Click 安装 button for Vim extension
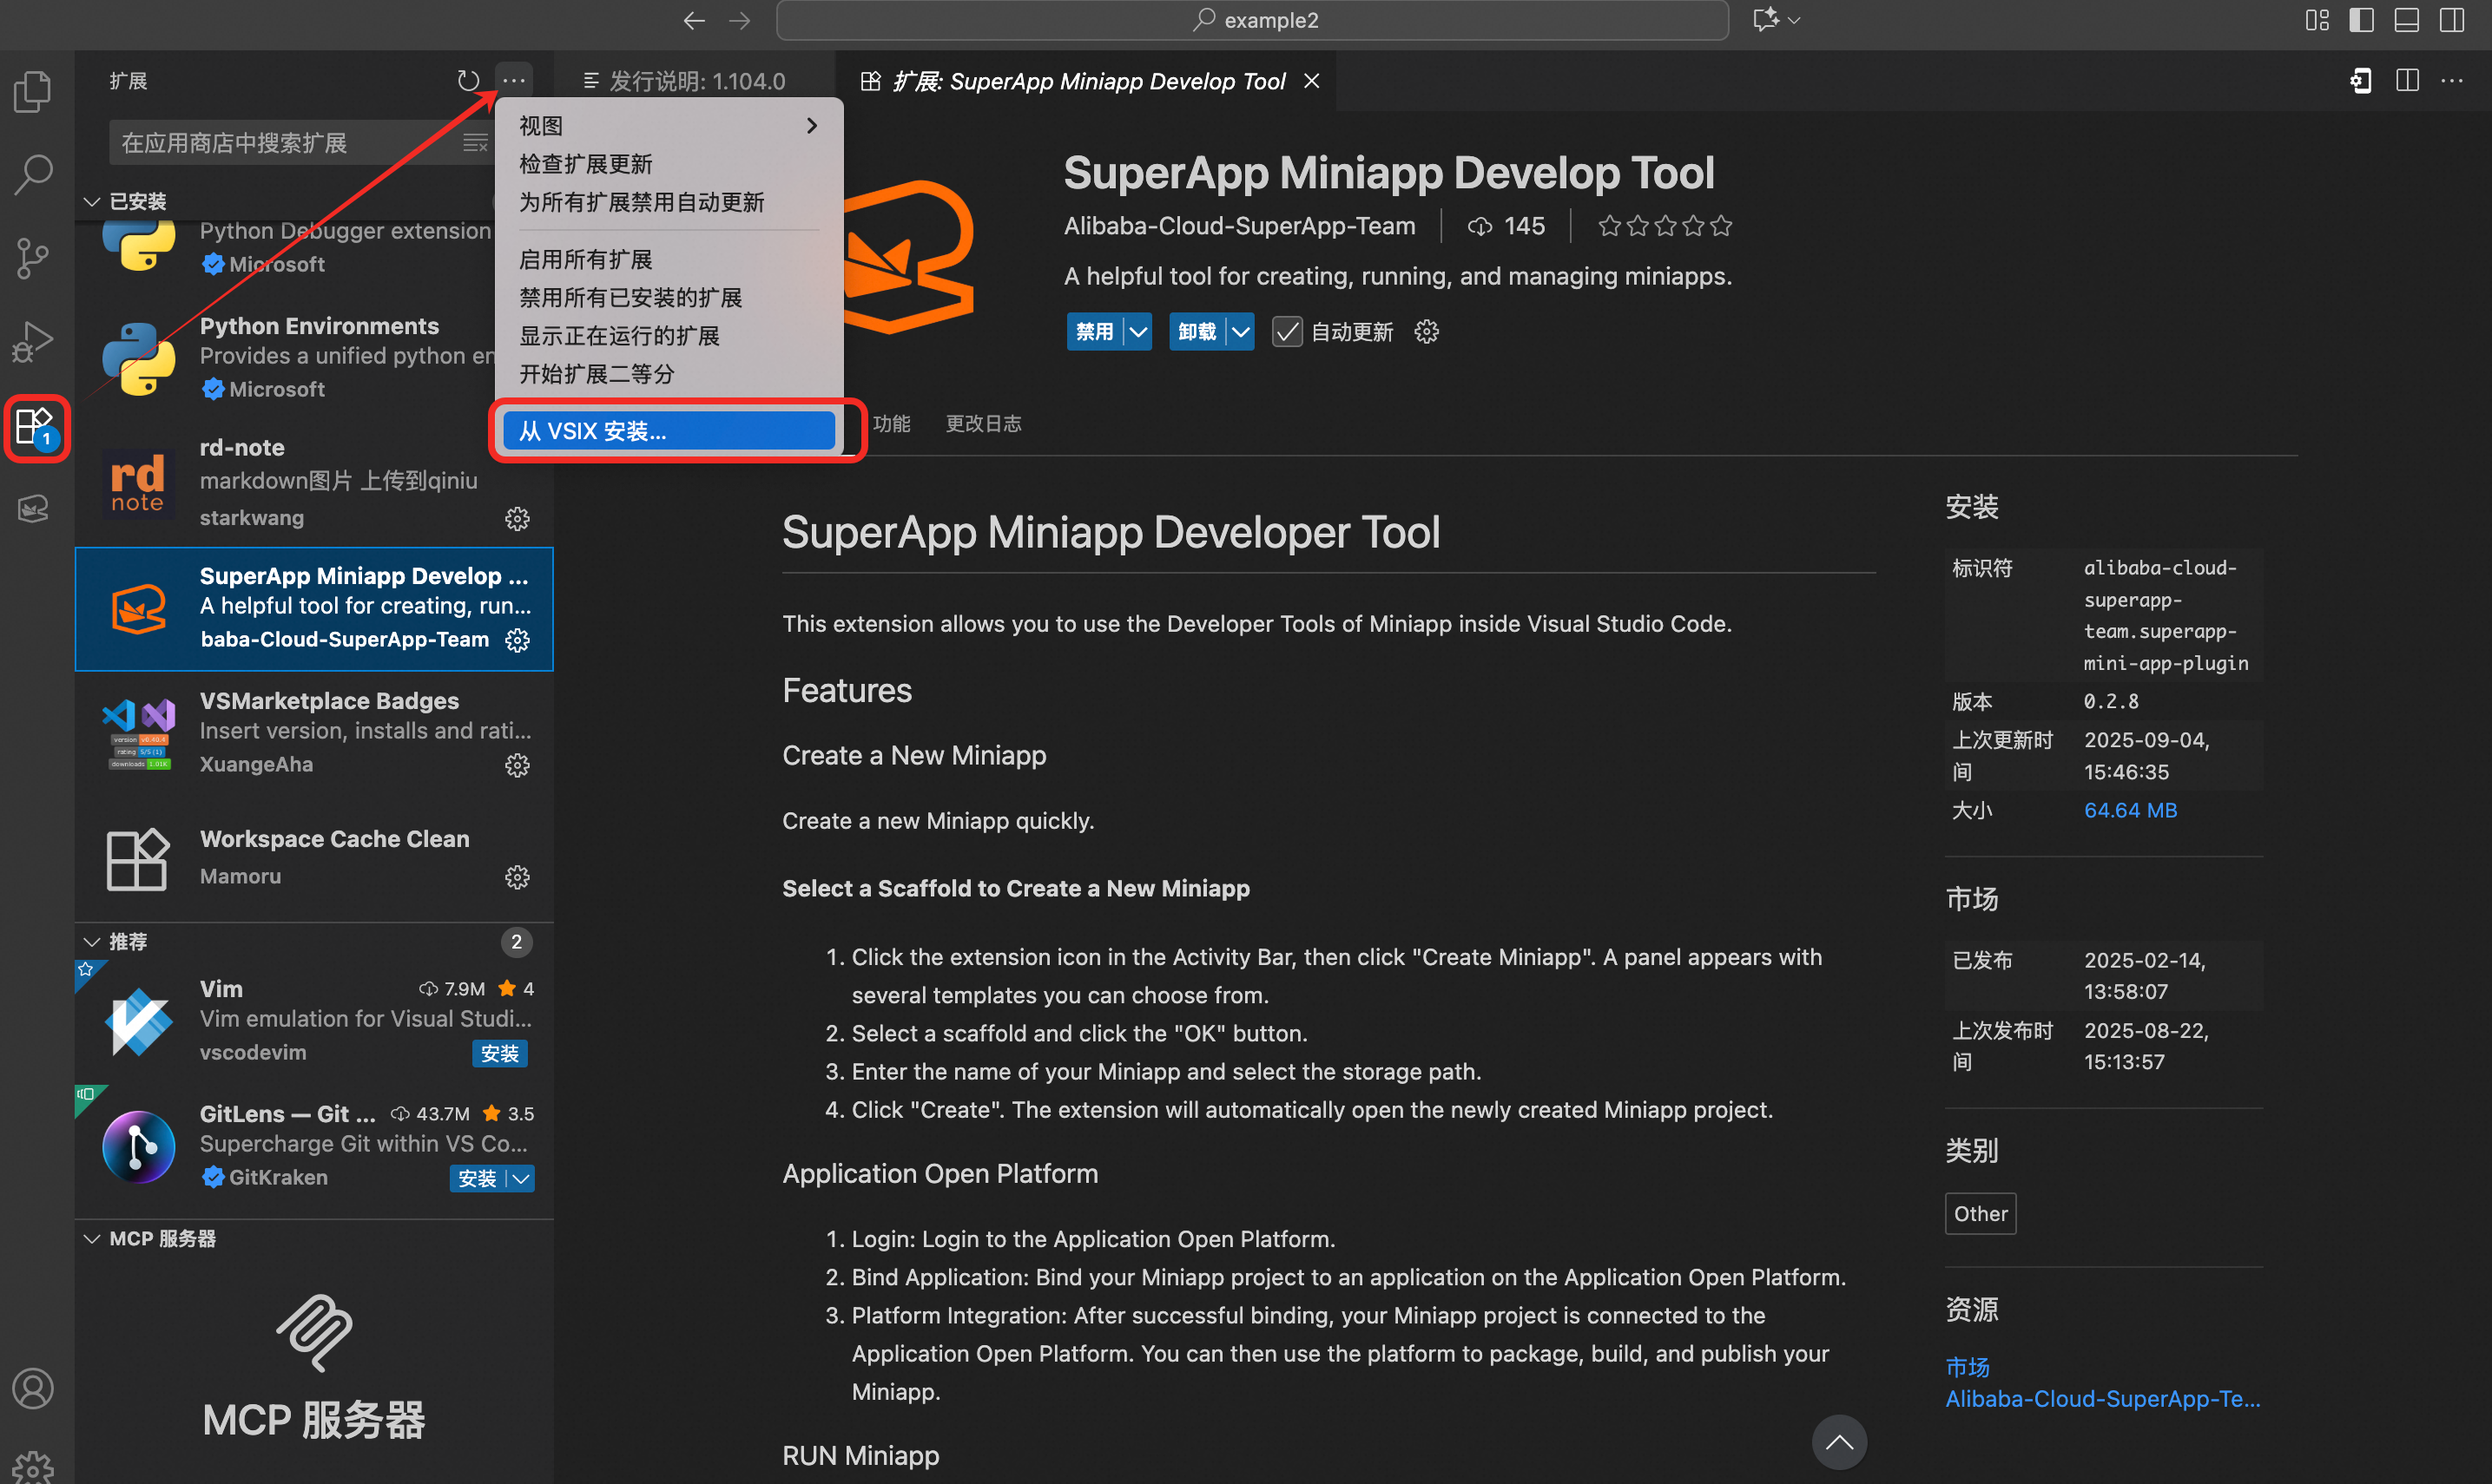Viewport: 2492px width, 1484px height. [499, 1053]
